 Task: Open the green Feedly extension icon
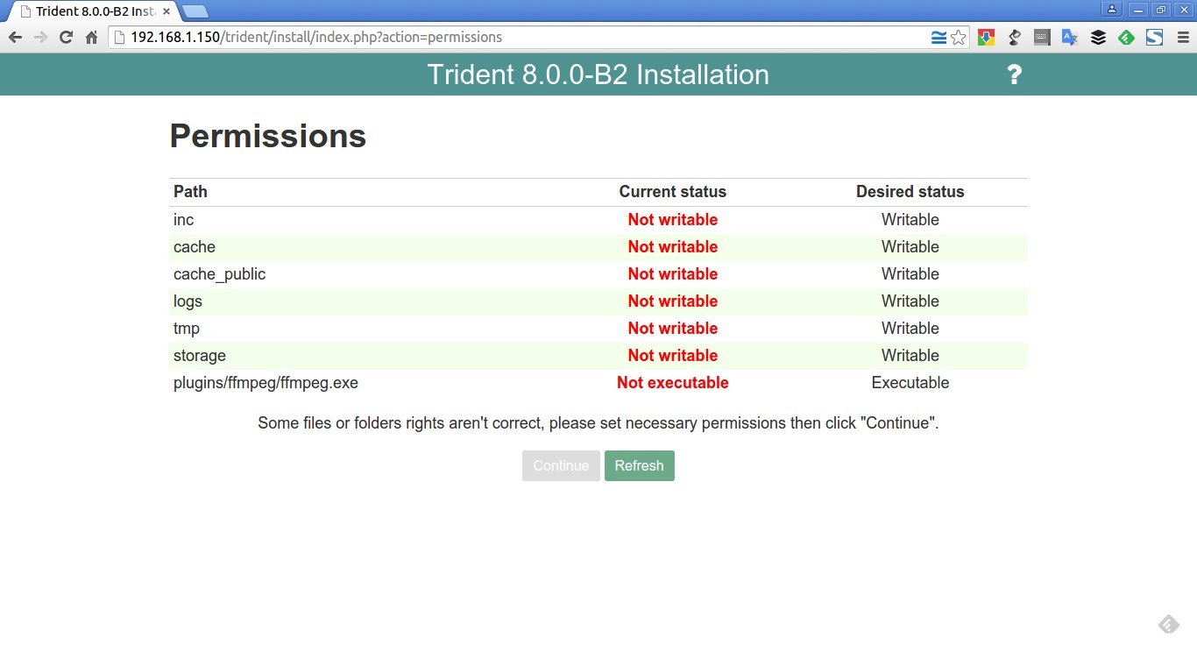1126,38
